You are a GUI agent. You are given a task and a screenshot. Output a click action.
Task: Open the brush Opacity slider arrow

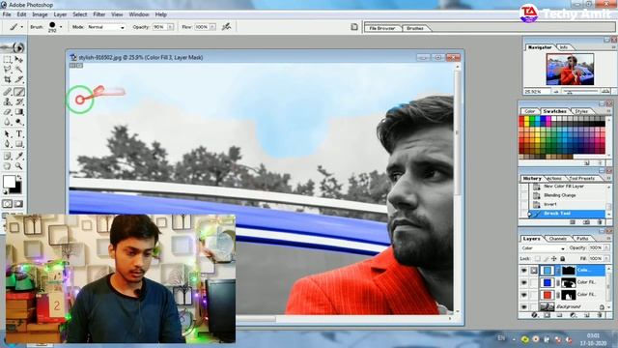[170, 27]
